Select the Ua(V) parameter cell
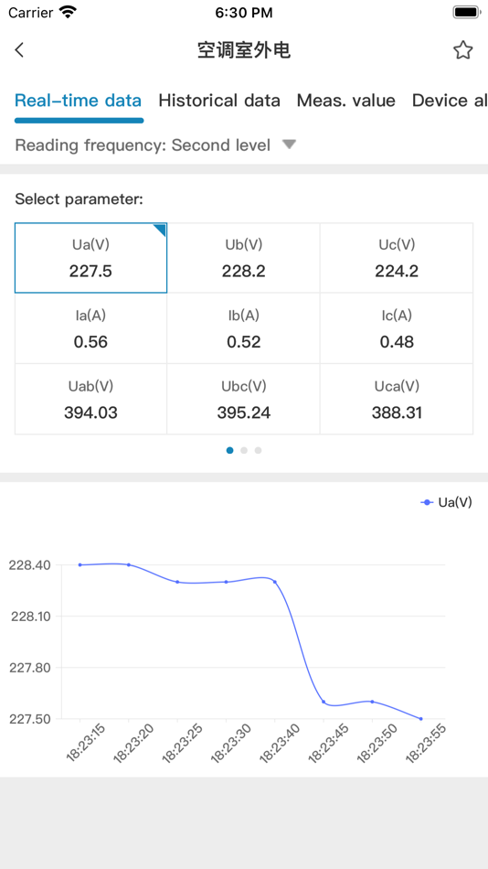488x869 pixels. click(90, 258)
